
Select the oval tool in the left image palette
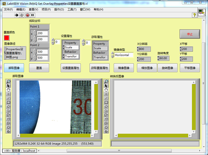coord(8,127)
